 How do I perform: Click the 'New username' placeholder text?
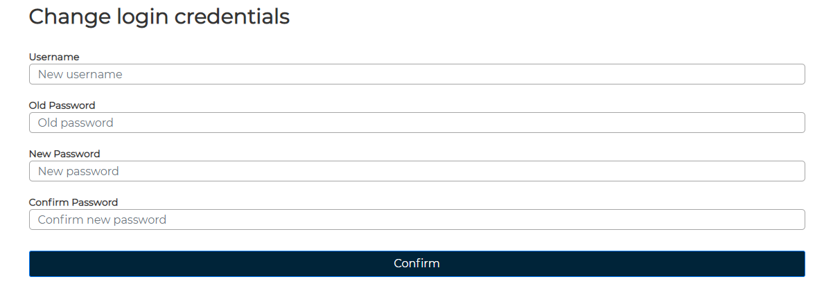pyautogui.click(x=80, y=74)
